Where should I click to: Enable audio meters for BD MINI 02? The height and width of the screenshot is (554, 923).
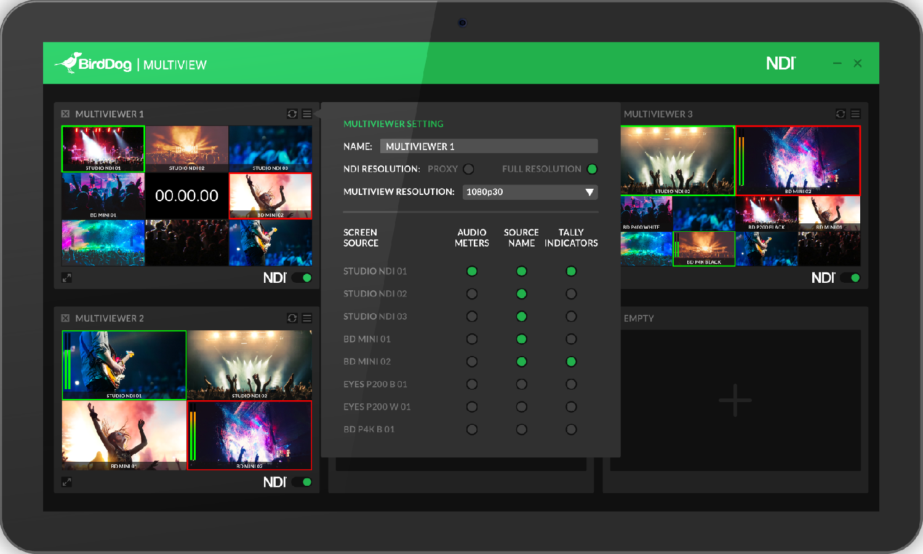(472, 362)
